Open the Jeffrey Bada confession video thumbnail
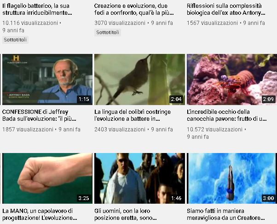The width and height of the screenshot is (277, 224). pos(47,79)
